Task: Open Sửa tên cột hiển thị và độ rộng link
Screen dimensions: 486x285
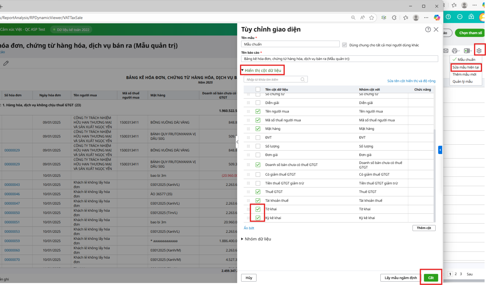Action: (411, 81)
